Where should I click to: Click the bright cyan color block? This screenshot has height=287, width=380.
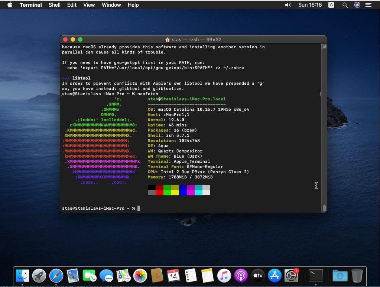click(198, 193)
